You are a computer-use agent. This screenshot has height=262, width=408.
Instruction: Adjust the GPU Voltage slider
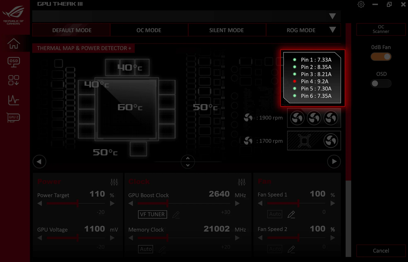(x=76, y=238)
